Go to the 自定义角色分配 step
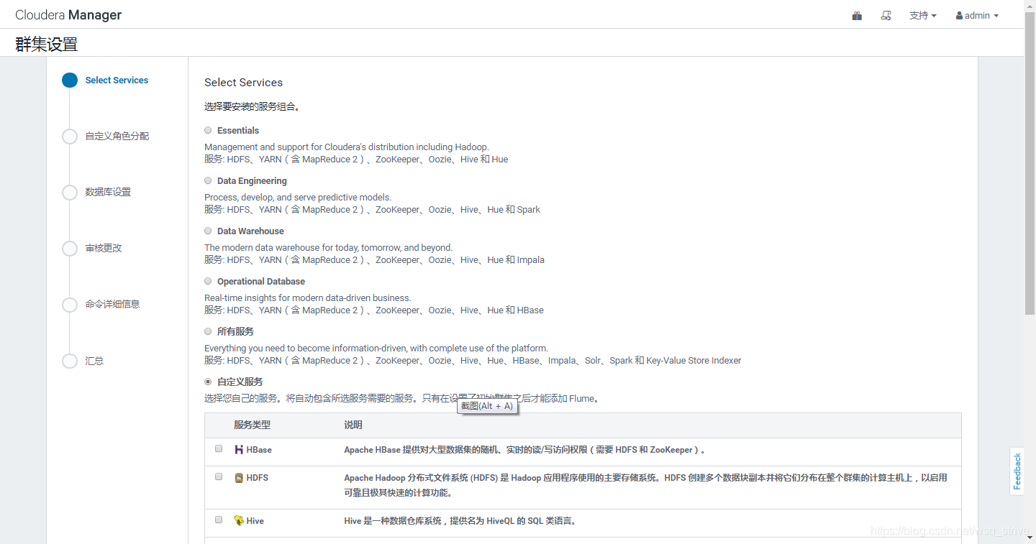The width and height of the screenshot is (1036, 544). click(117, 137)
